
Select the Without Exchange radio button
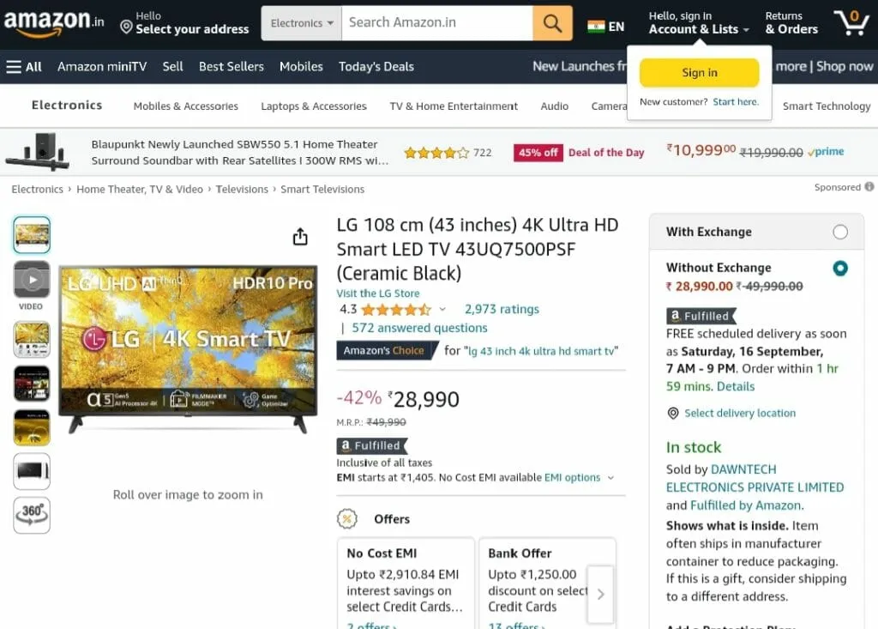840,268
